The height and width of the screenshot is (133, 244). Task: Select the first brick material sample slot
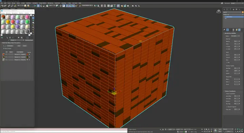pos(3,17)
